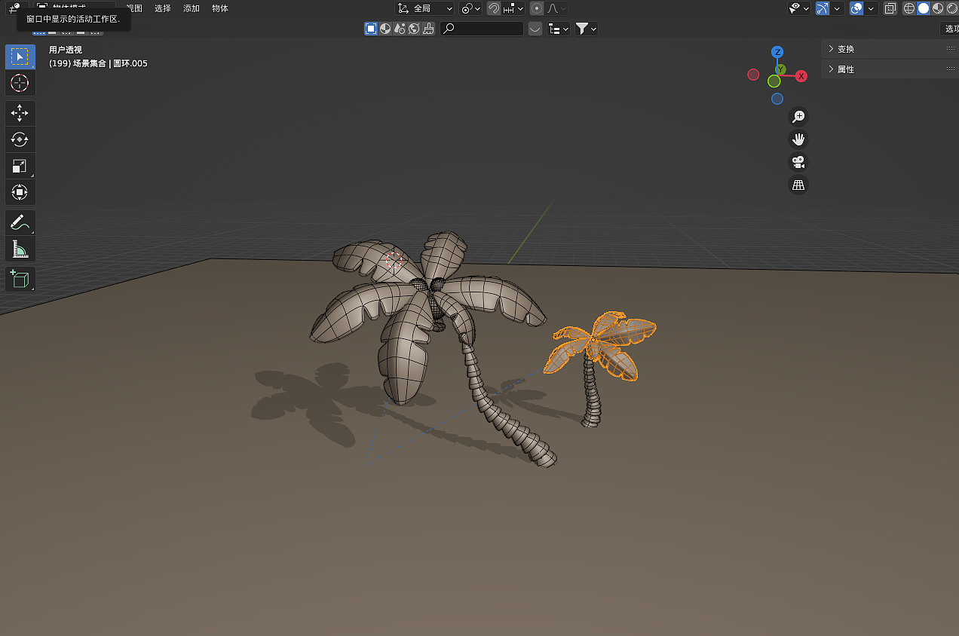959x636 pixels.
Task: Click the object data filter icon
Action: point(428,29)
